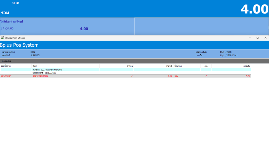Click the Item column header
This screenshot has width=269, height=157.
point(35,66)
